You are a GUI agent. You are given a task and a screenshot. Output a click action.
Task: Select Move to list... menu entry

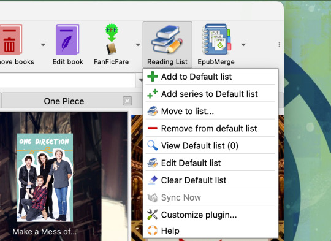pyautogui.click(x=210, y=112)
